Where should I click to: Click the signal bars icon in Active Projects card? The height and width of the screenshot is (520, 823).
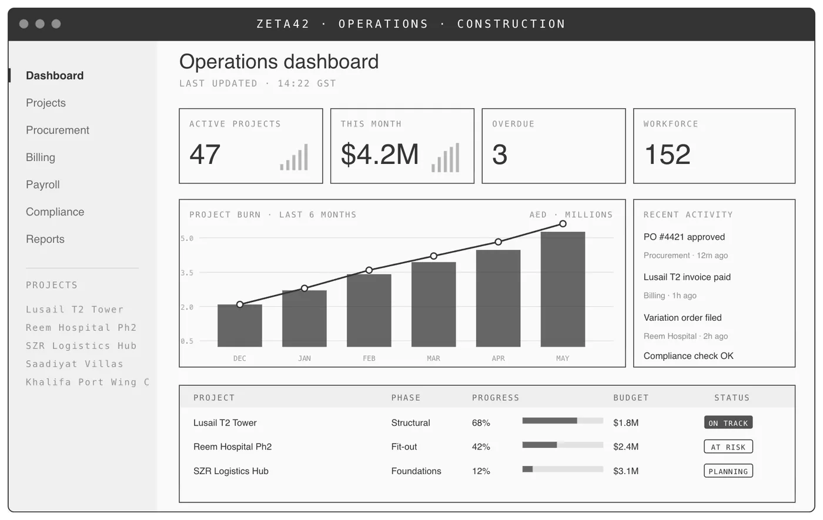(x=294, y=157)
